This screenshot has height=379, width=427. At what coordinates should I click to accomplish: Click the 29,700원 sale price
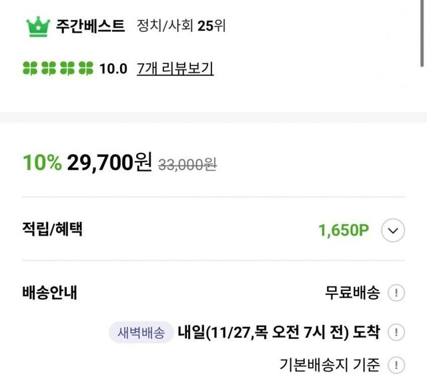109,162
